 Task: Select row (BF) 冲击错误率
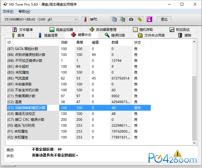coord(79,84)
